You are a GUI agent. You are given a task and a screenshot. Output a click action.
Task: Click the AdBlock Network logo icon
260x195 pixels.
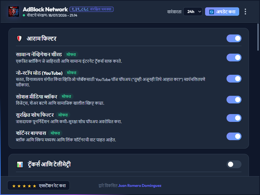(14, 12)
